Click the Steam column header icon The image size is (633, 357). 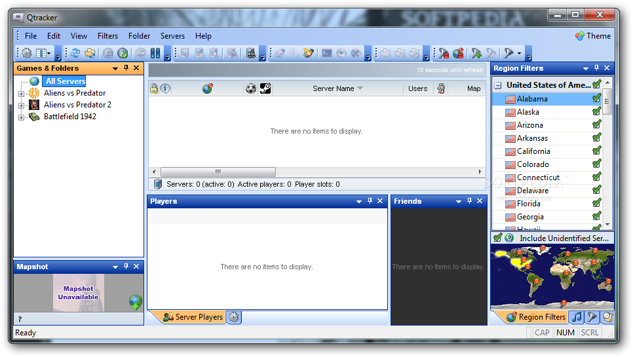pos(265,88)
